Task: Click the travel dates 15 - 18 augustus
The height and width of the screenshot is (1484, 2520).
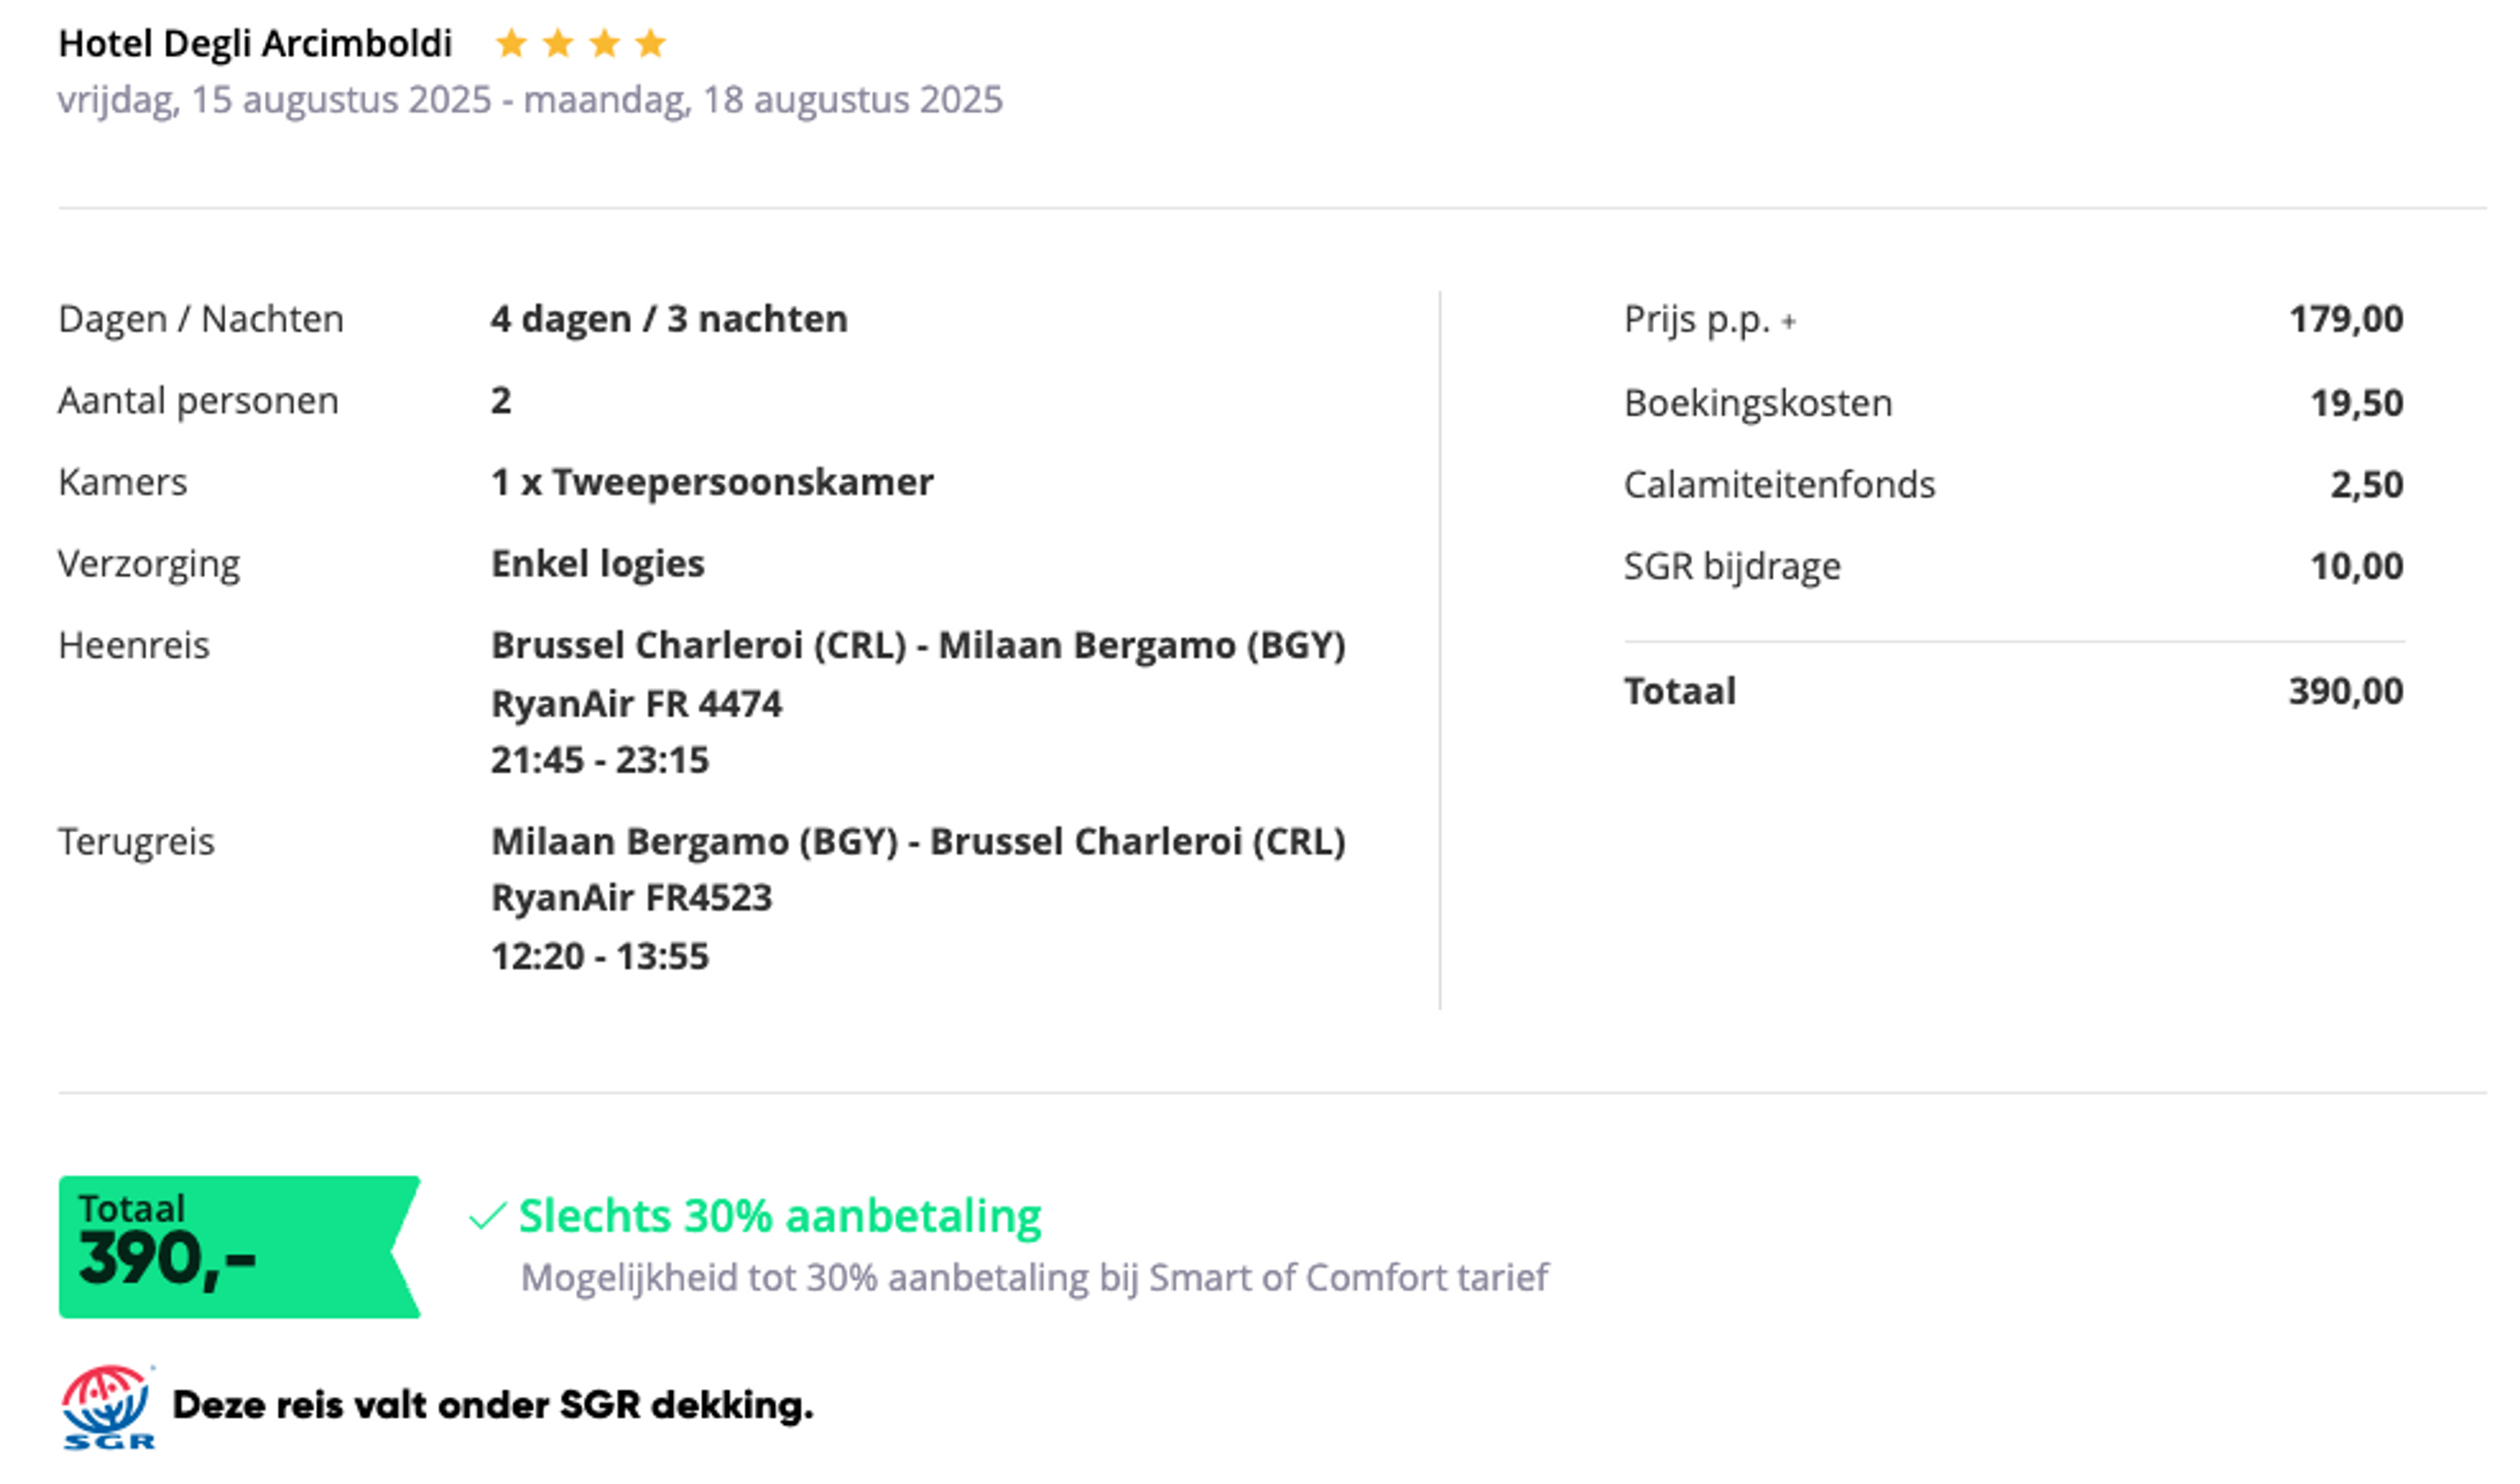Action: click(530, 100)
